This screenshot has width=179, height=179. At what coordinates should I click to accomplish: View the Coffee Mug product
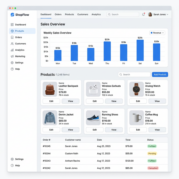click(157, 130)
